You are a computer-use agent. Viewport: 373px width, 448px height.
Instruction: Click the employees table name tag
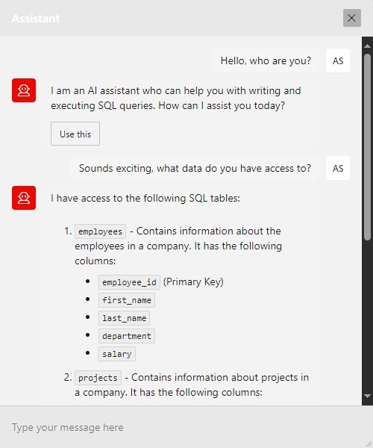click(100, 231)
